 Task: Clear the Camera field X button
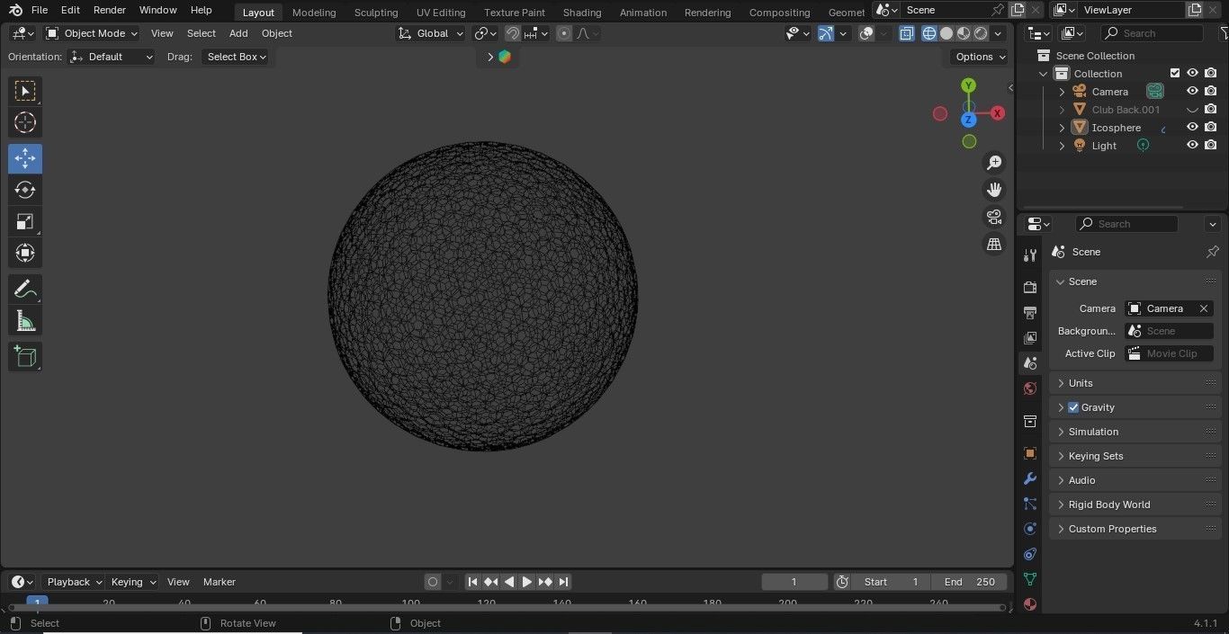pos(1204,308)
